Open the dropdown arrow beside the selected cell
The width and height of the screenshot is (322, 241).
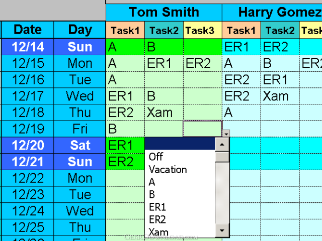226,134
